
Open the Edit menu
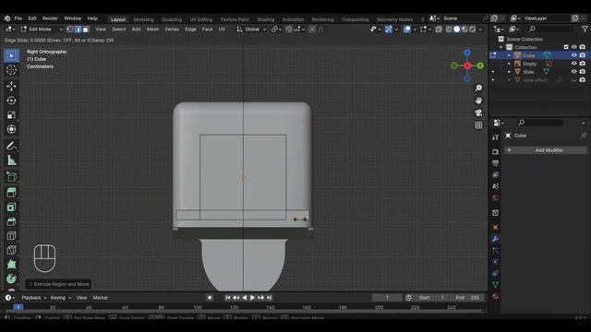[x=32, y=18]
